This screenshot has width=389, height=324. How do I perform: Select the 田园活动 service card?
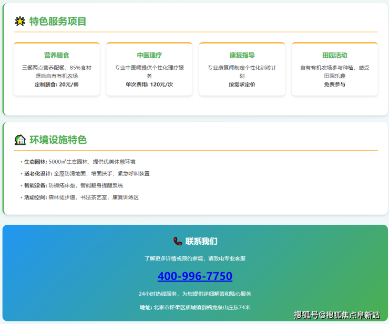(334, 69)
